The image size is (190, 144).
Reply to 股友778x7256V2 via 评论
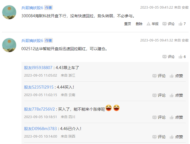click(x=159, y=117)
